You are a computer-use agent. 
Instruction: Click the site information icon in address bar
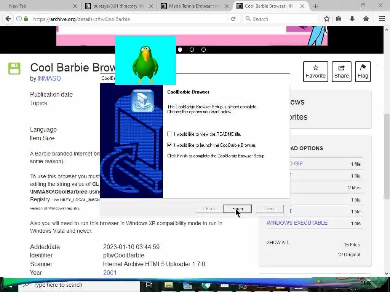19,19
